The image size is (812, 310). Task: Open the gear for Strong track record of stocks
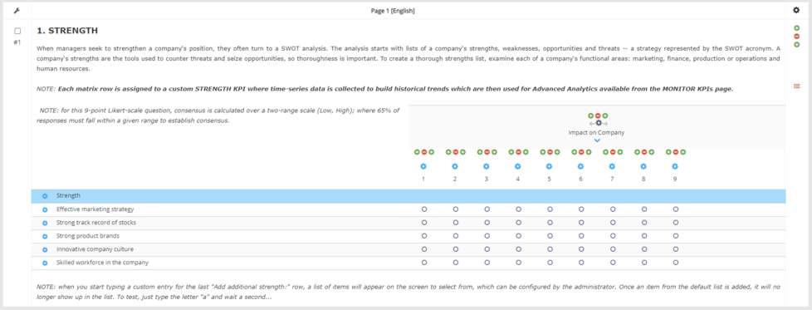(x=45, y=223)
